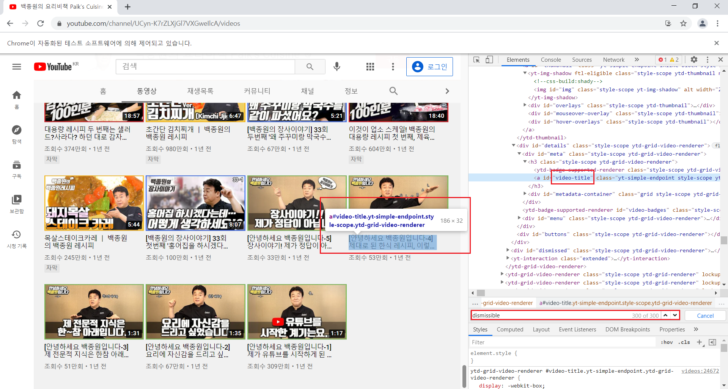Collapse the div id details node
728x389 pixels.
514,145
